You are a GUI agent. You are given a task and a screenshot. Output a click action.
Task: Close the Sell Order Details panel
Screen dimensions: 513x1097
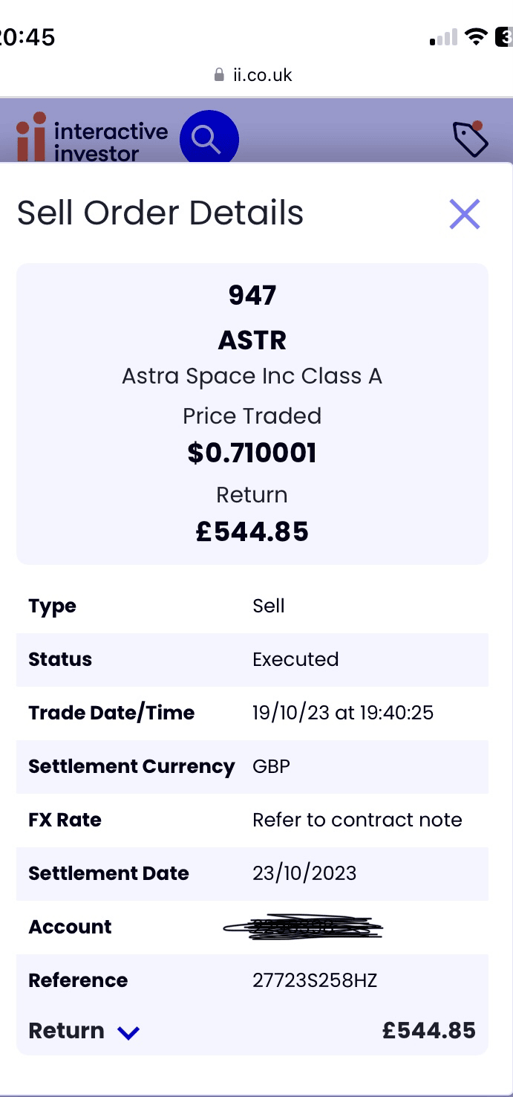click(465, 214)
